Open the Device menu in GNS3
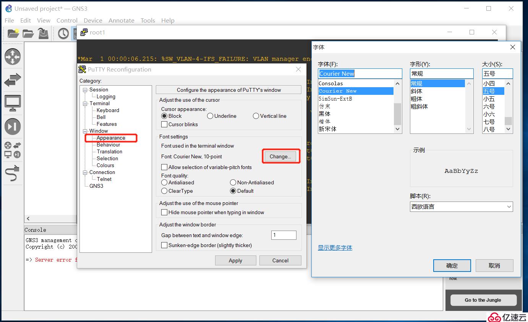This screenshot has height=322, width=528. coord(93,20)
